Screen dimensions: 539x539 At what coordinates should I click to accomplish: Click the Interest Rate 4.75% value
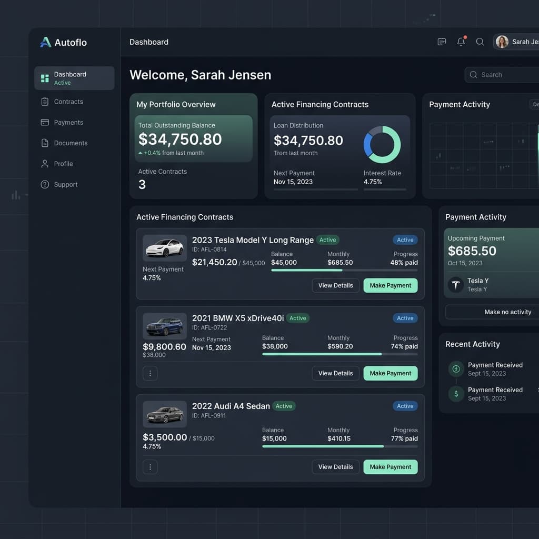373,182
